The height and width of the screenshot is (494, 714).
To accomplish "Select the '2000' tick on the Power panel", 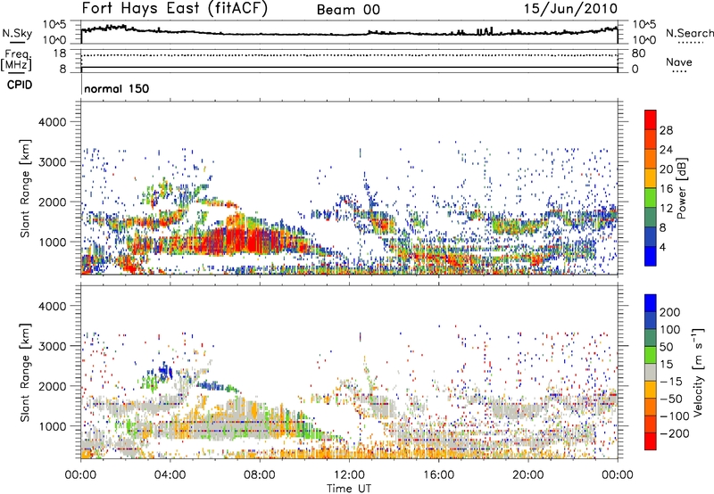I will (53, 202).
